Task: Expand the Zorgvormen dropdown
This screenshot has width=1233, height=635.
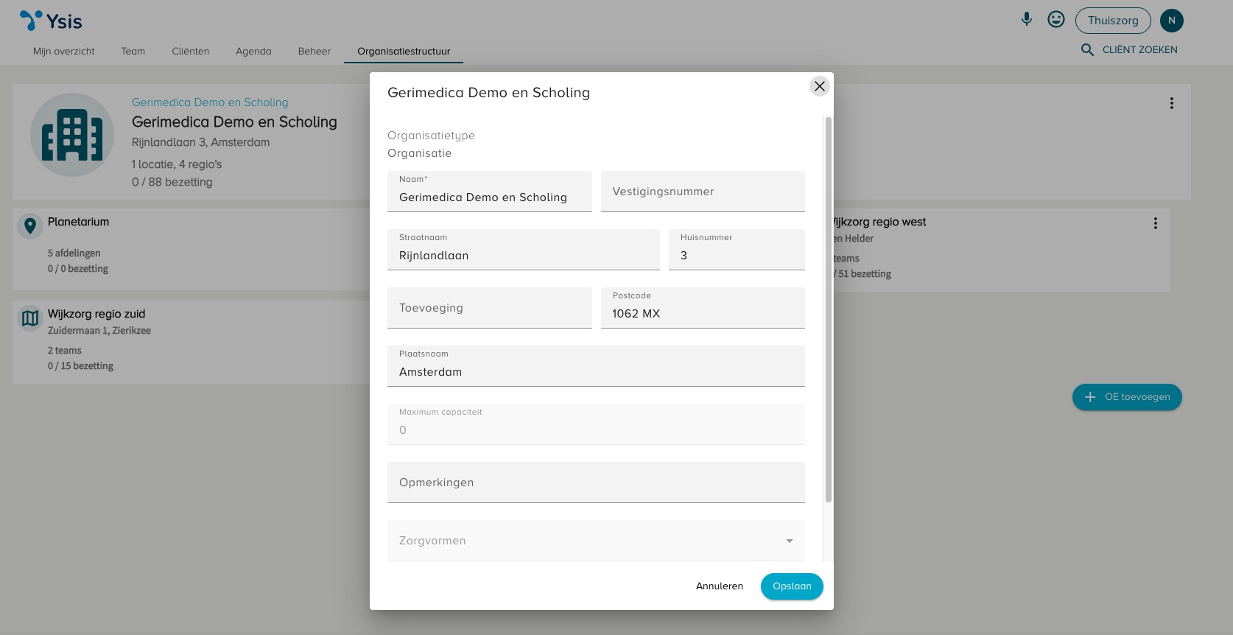Action: [789, 541]
